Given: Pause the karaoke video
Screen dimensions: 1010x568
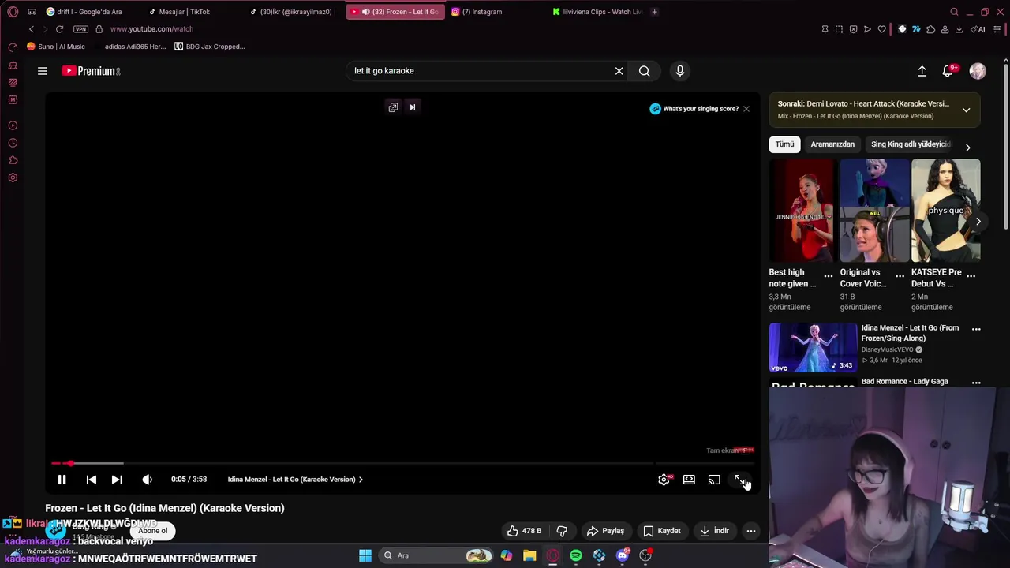Looking at the screenshot, I should coord(62,480).
